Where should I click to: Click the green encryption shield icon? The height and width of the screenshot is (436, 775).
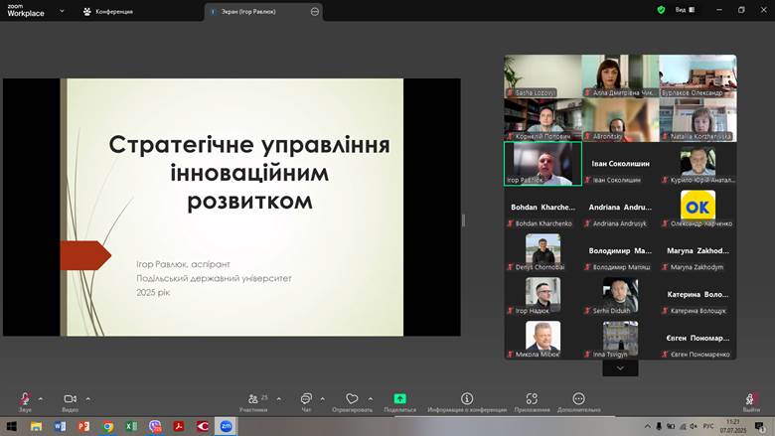(661, 10)
